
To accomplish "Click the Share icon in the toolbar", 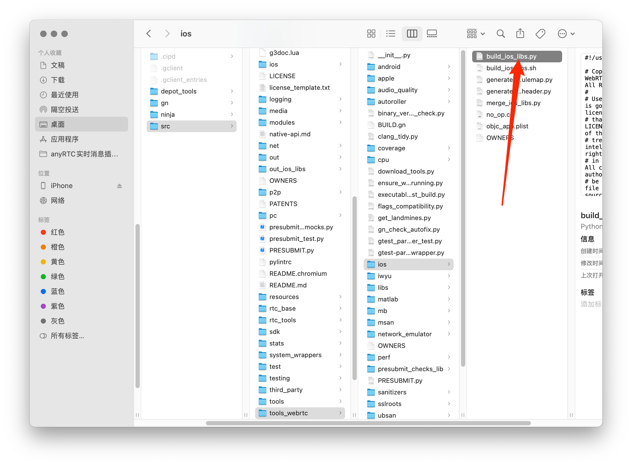I will pyautogui.click(x=520, y=33).
